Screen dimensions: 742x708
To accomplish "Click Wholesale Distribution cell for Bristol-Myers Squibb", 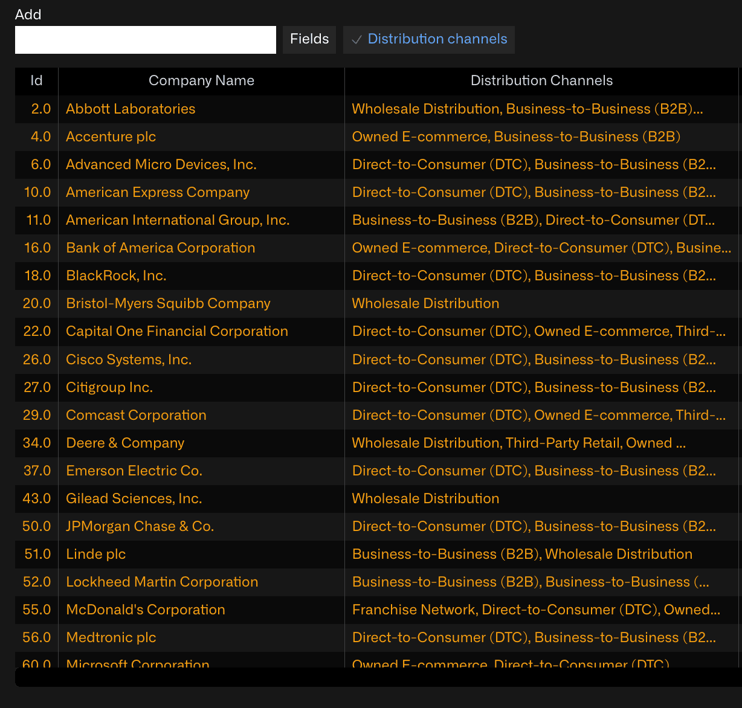I will [425, 303].
